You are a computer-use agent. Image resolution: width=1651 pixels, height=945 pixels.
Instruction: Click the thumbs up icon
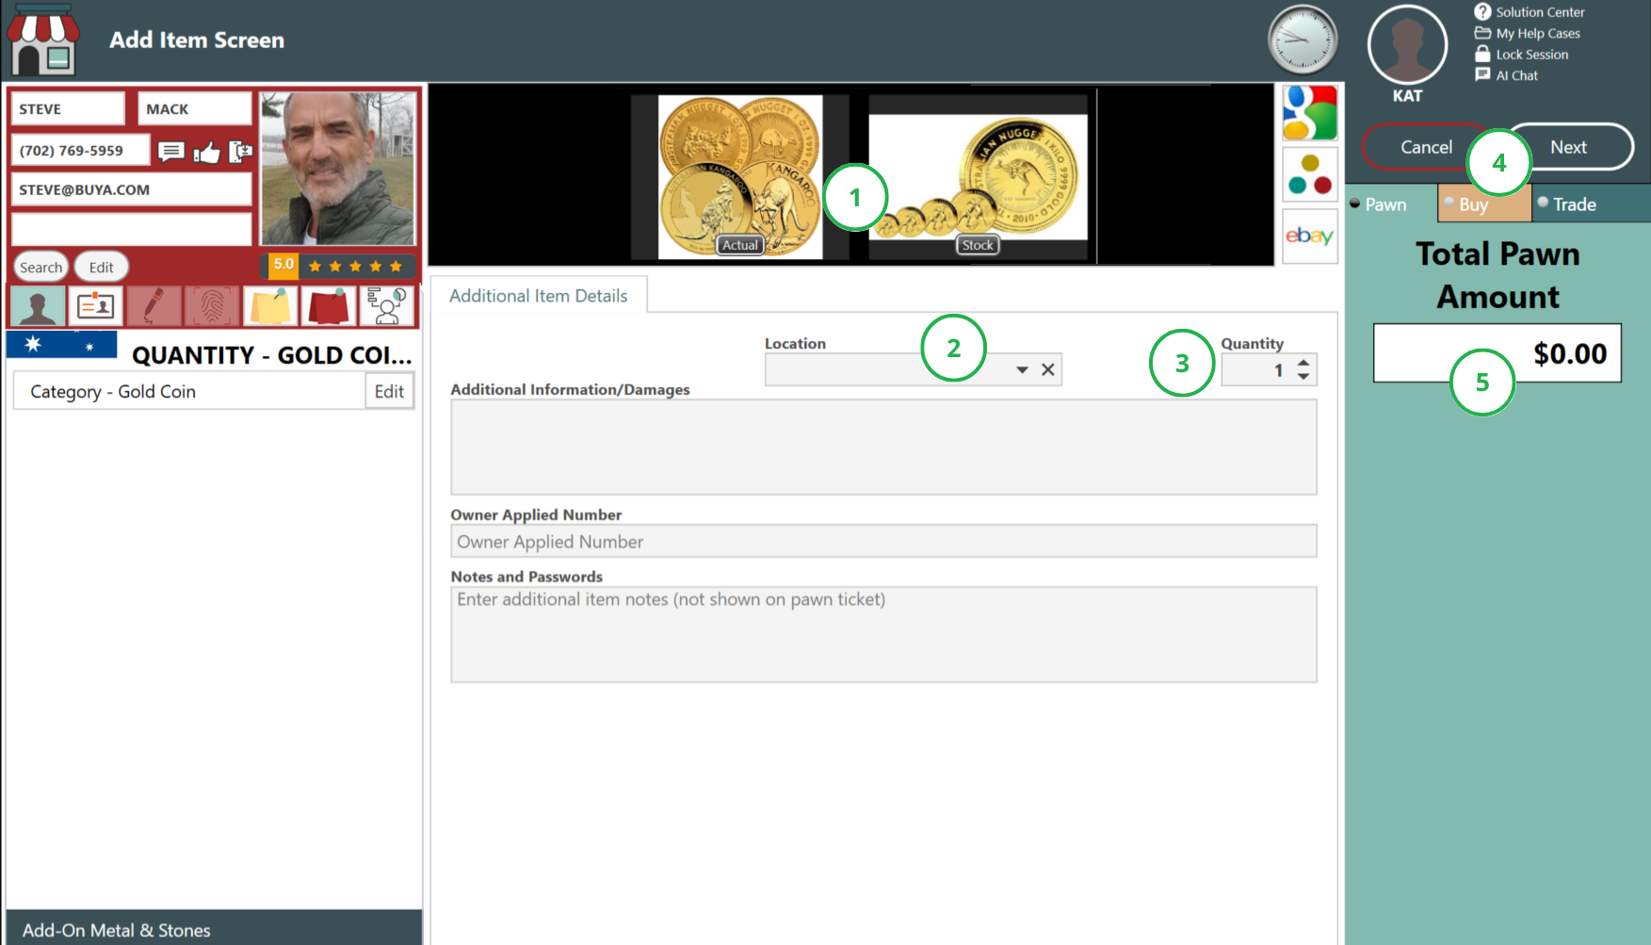point(206,151)
